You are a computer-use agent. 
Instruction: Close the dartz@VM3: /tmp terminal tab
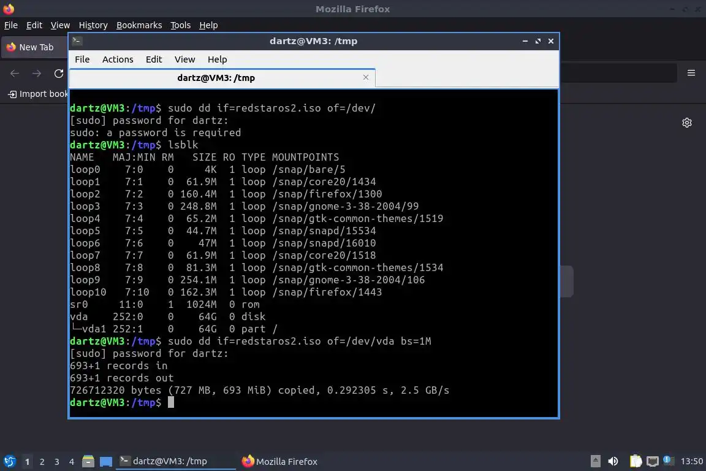(366, 77)
